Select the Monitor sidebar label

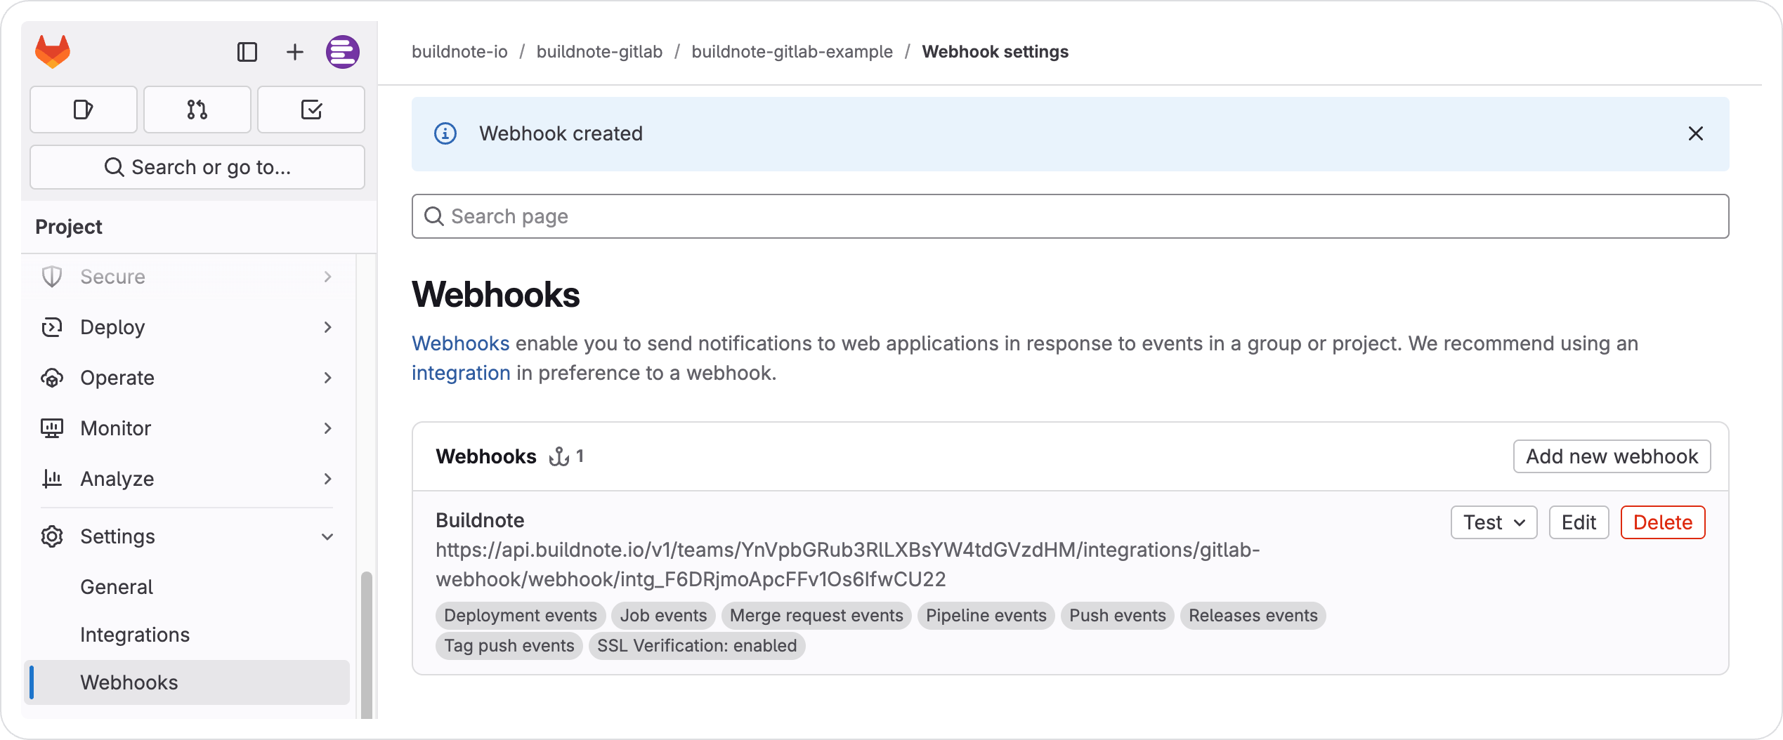[116, 428]
